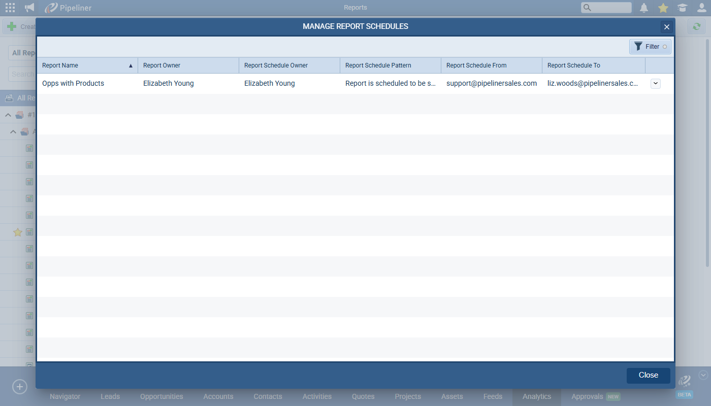Click the Report Schedule Pattern column header
711x406 pixels.
[390, 65]
